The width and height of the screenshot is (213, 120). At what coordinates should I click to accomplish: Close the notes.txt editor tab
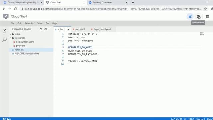pos(69,29)
